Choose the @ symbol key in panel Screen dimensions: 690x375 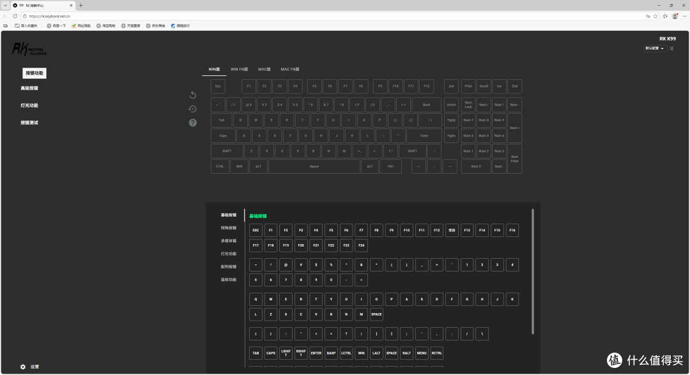tap(286, 264)
